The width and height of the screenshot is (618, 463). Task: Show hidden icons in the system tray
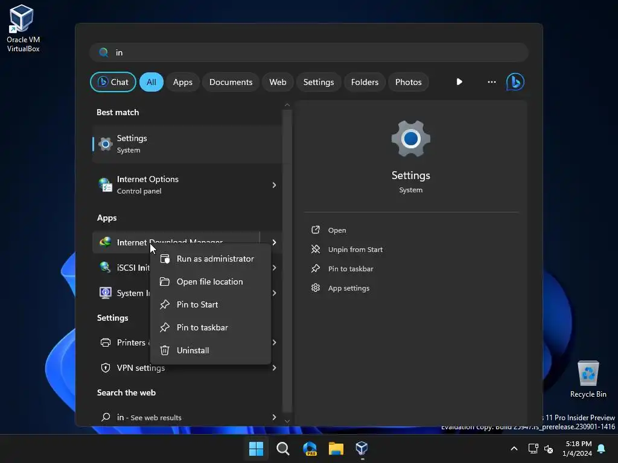[x=514, y=449]
